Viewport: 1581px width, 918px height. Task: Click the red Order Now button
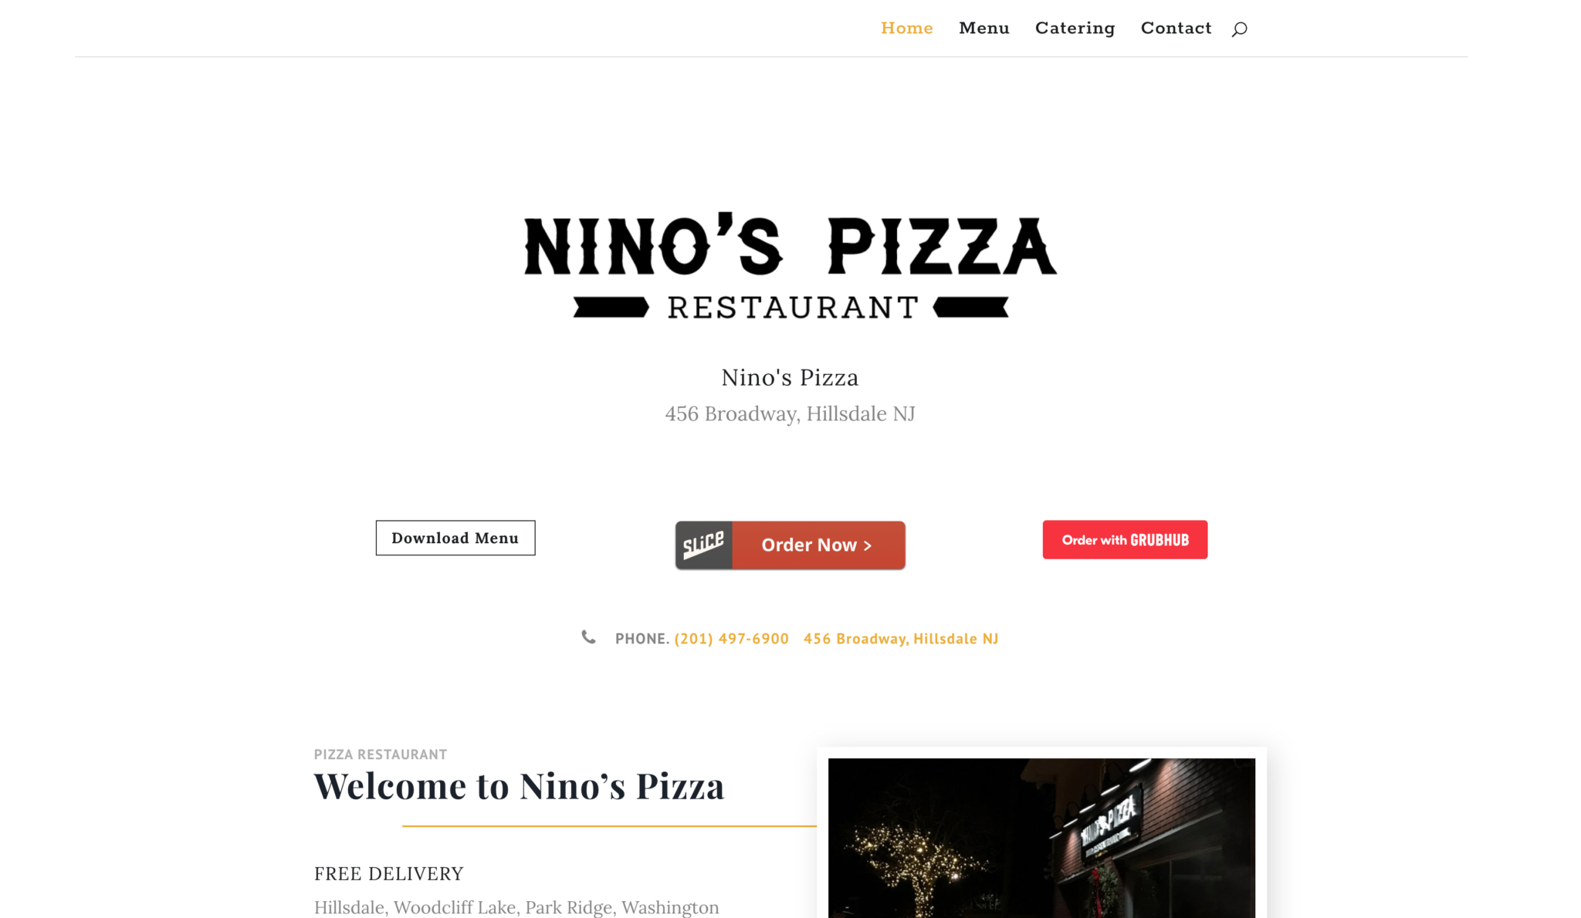click(818, 545)
